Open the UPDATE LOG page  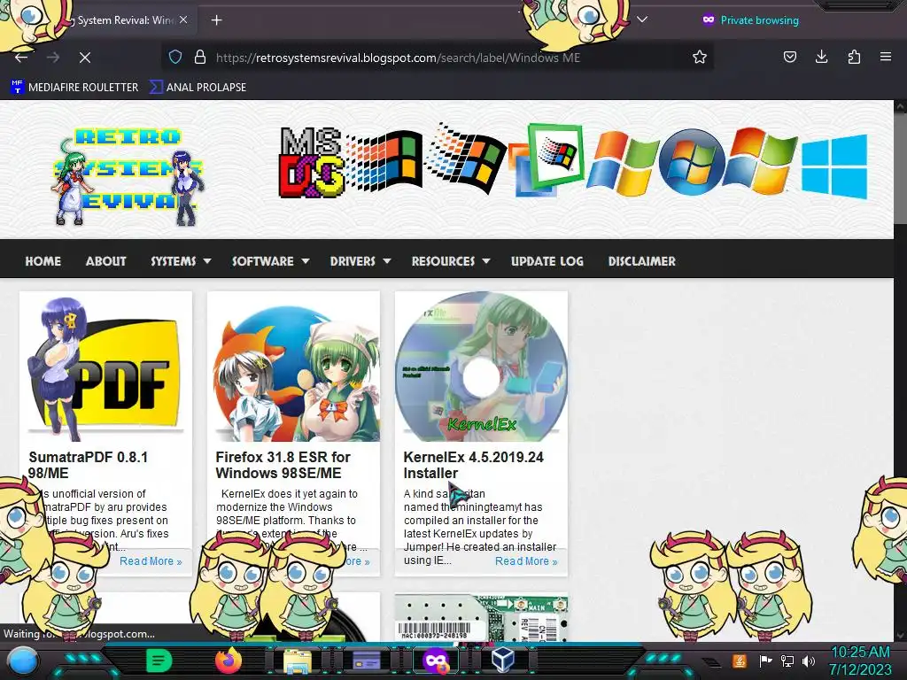547,261
